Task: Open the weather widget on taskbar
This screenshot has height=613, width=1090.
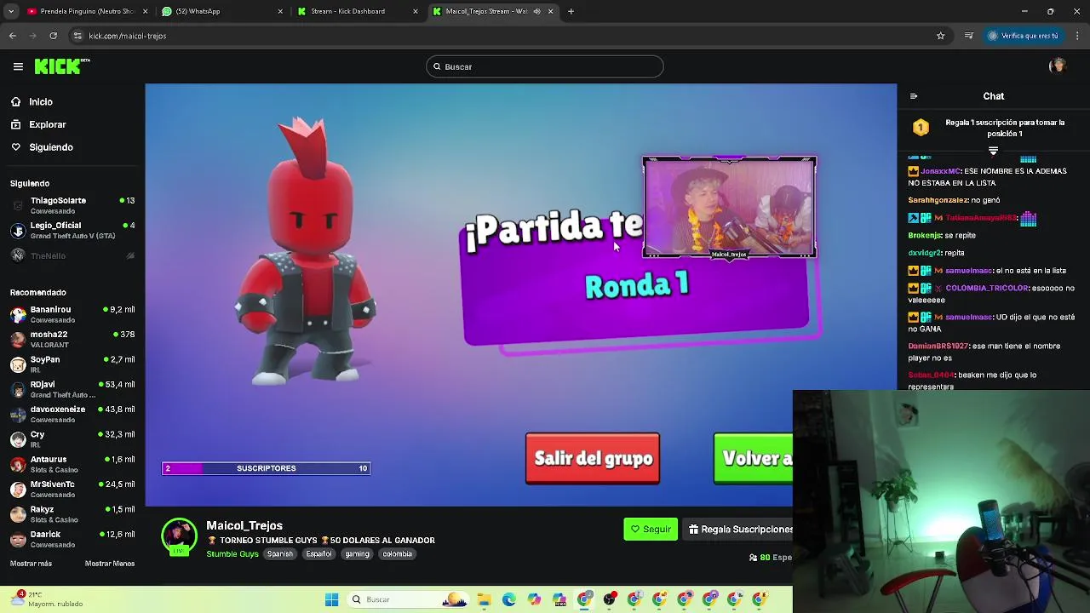Action: coord(47,599)
